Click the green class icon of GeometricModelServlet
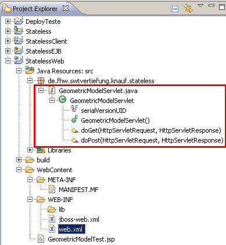The width and height of the screenshot is (226, 245). (63, 100)
